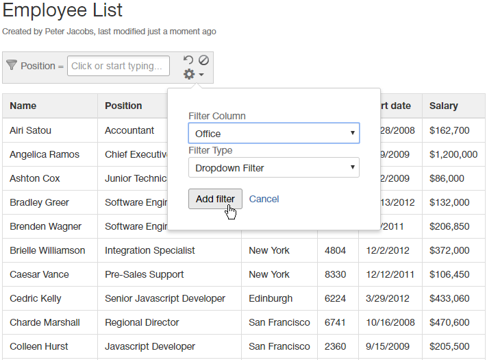Open the gear settings icon
This screenshot has width=487, height=360.
pyautogui.click(x=189, y=74)
